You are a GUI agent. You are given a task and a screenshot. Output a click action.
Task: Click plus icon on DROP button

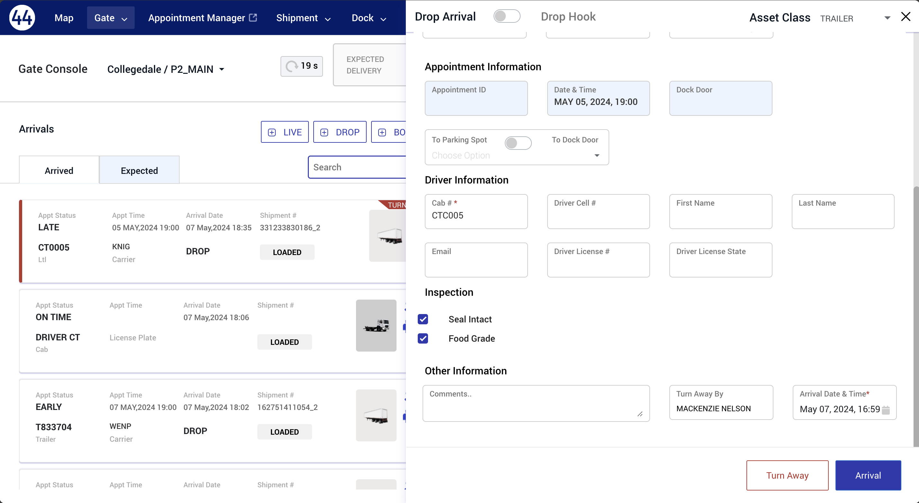click(324, 132)
